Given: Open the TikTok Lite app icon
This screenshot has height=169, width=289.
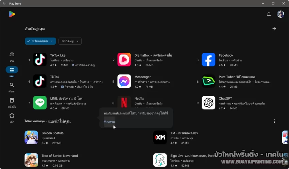Looking at the screenshot, I should (x=40, y=60).
